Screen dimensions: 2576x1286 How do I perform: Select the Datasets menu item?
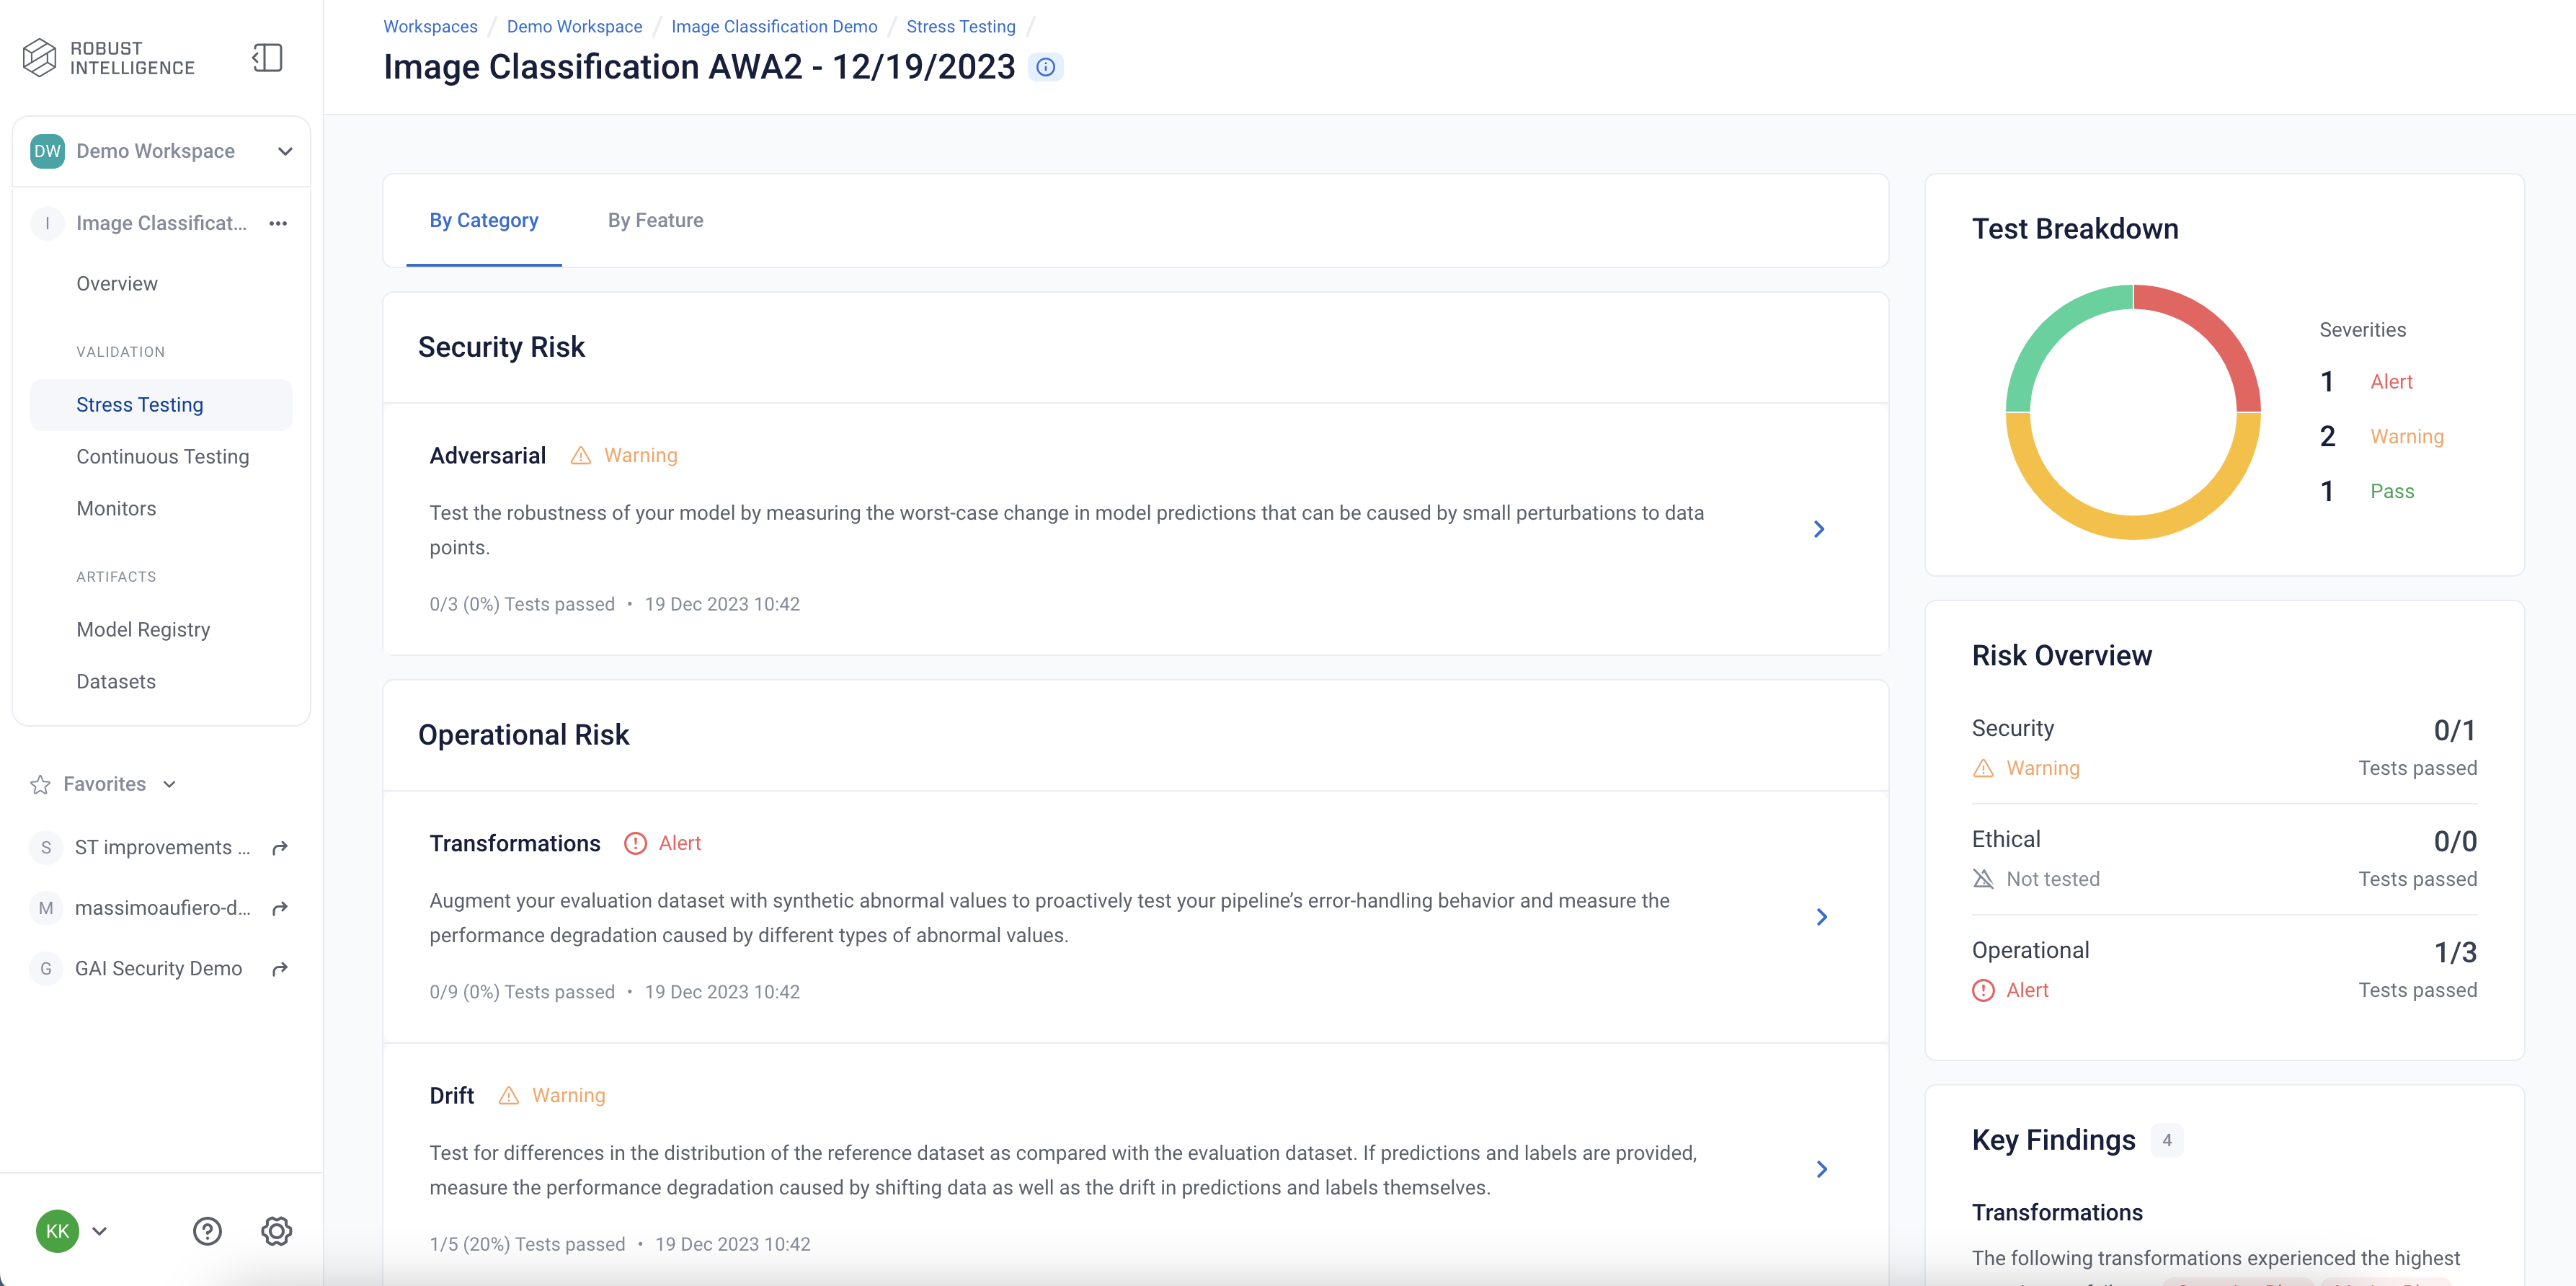[115, 680]
